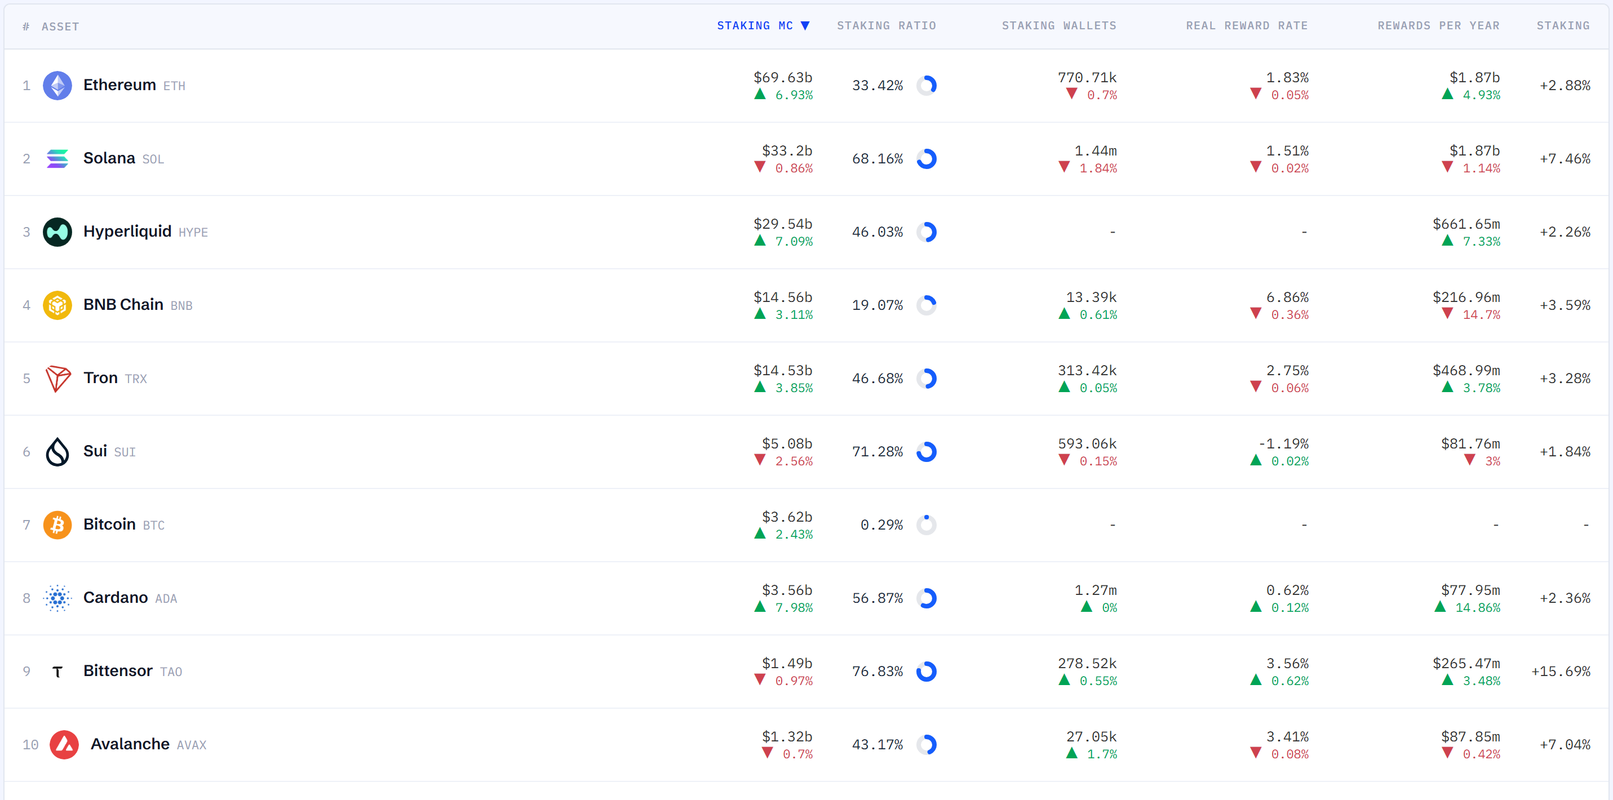
Task: Click the BNB Chain logo icon
Action: [x=57, y=305]
